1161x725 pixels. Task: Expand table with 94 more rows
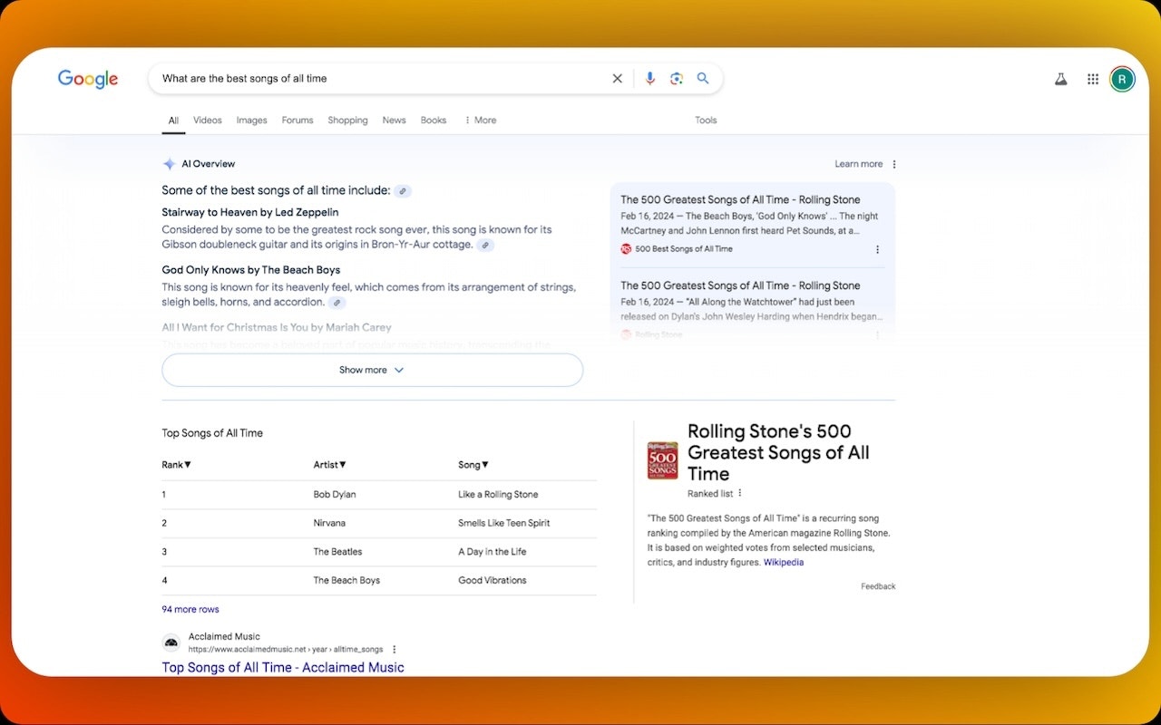click(190, 610)
